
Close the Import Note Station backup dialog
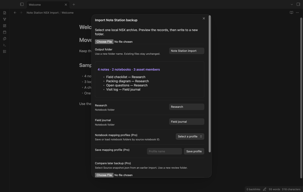point(204,18)
